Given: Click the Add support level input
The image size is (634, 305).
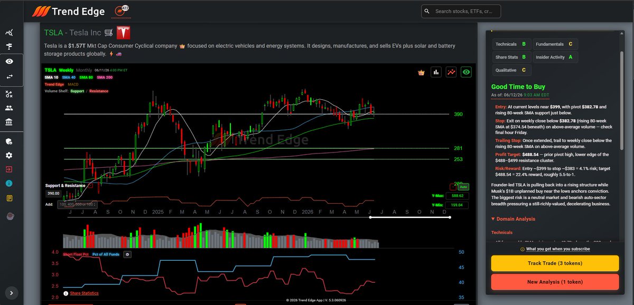Looking at the screenshot, I should [77, 204].
